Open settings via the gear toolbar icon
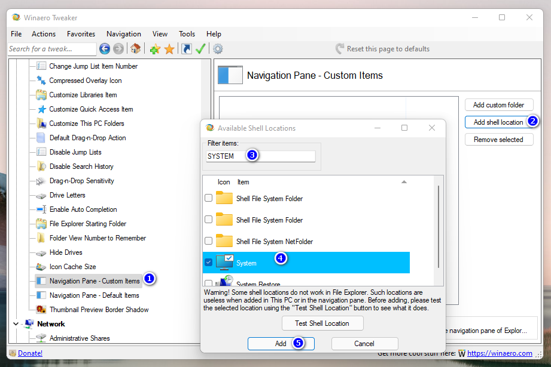 pyautogui.click(x=218, y=49)
